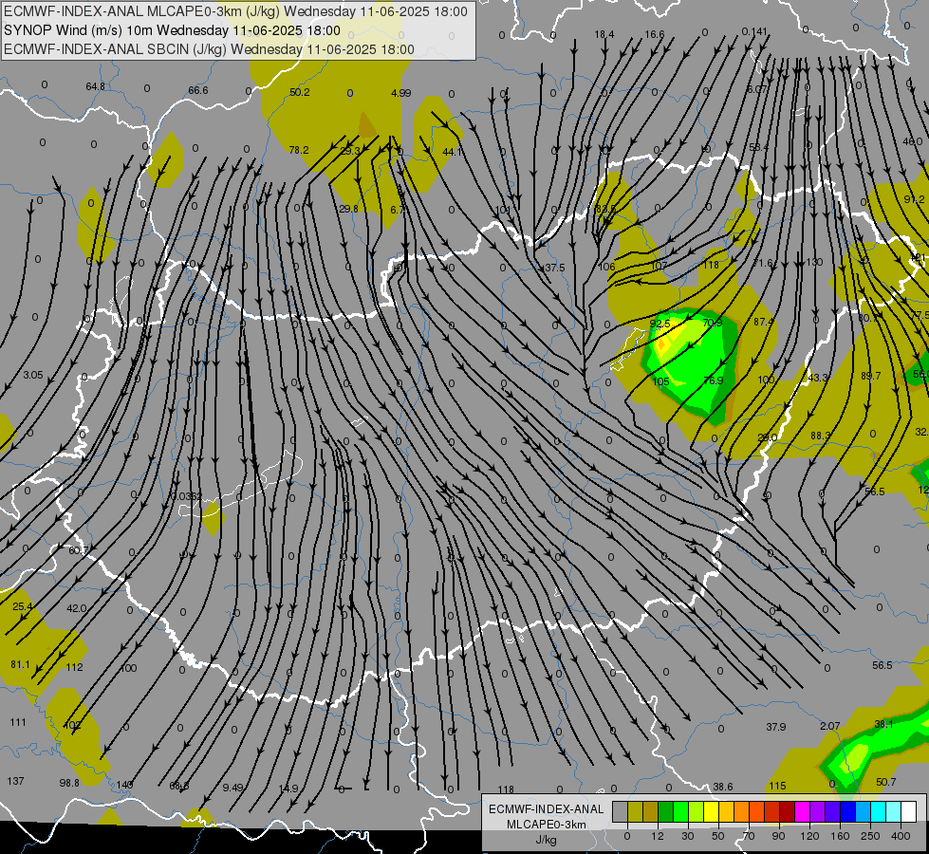The image size is (929, 854).
Task: Click the map value 3.05
Action: [33, 375]
